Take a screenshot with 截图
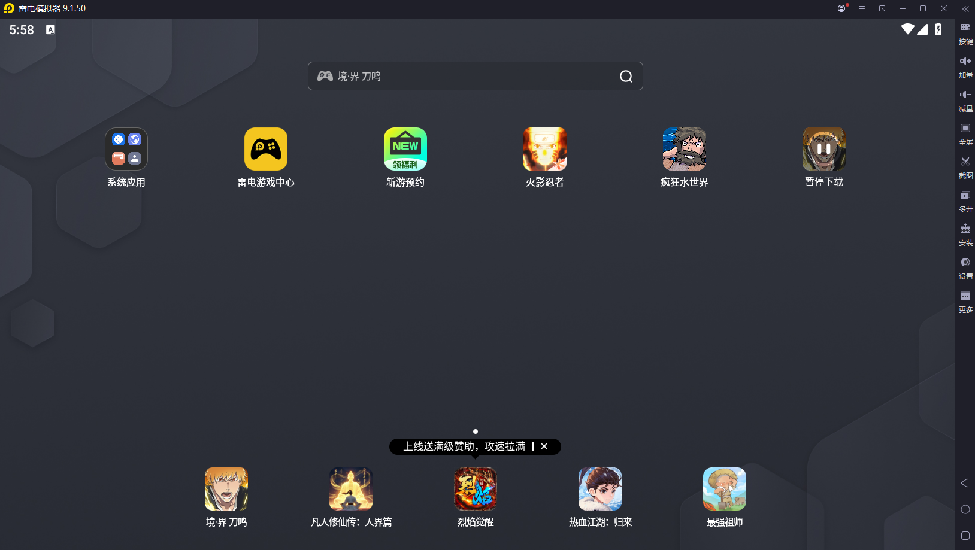The height and width of the screenshot is (550, 975). pyautogui.click(x=965, y=168)
